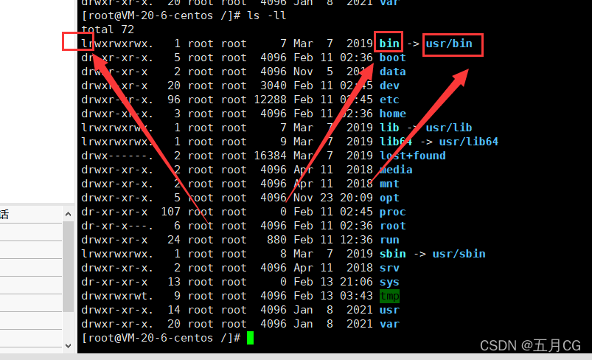Click the size value 880 in the run row
This screenshot has width=592, height=360.
(x=276, y=240)
